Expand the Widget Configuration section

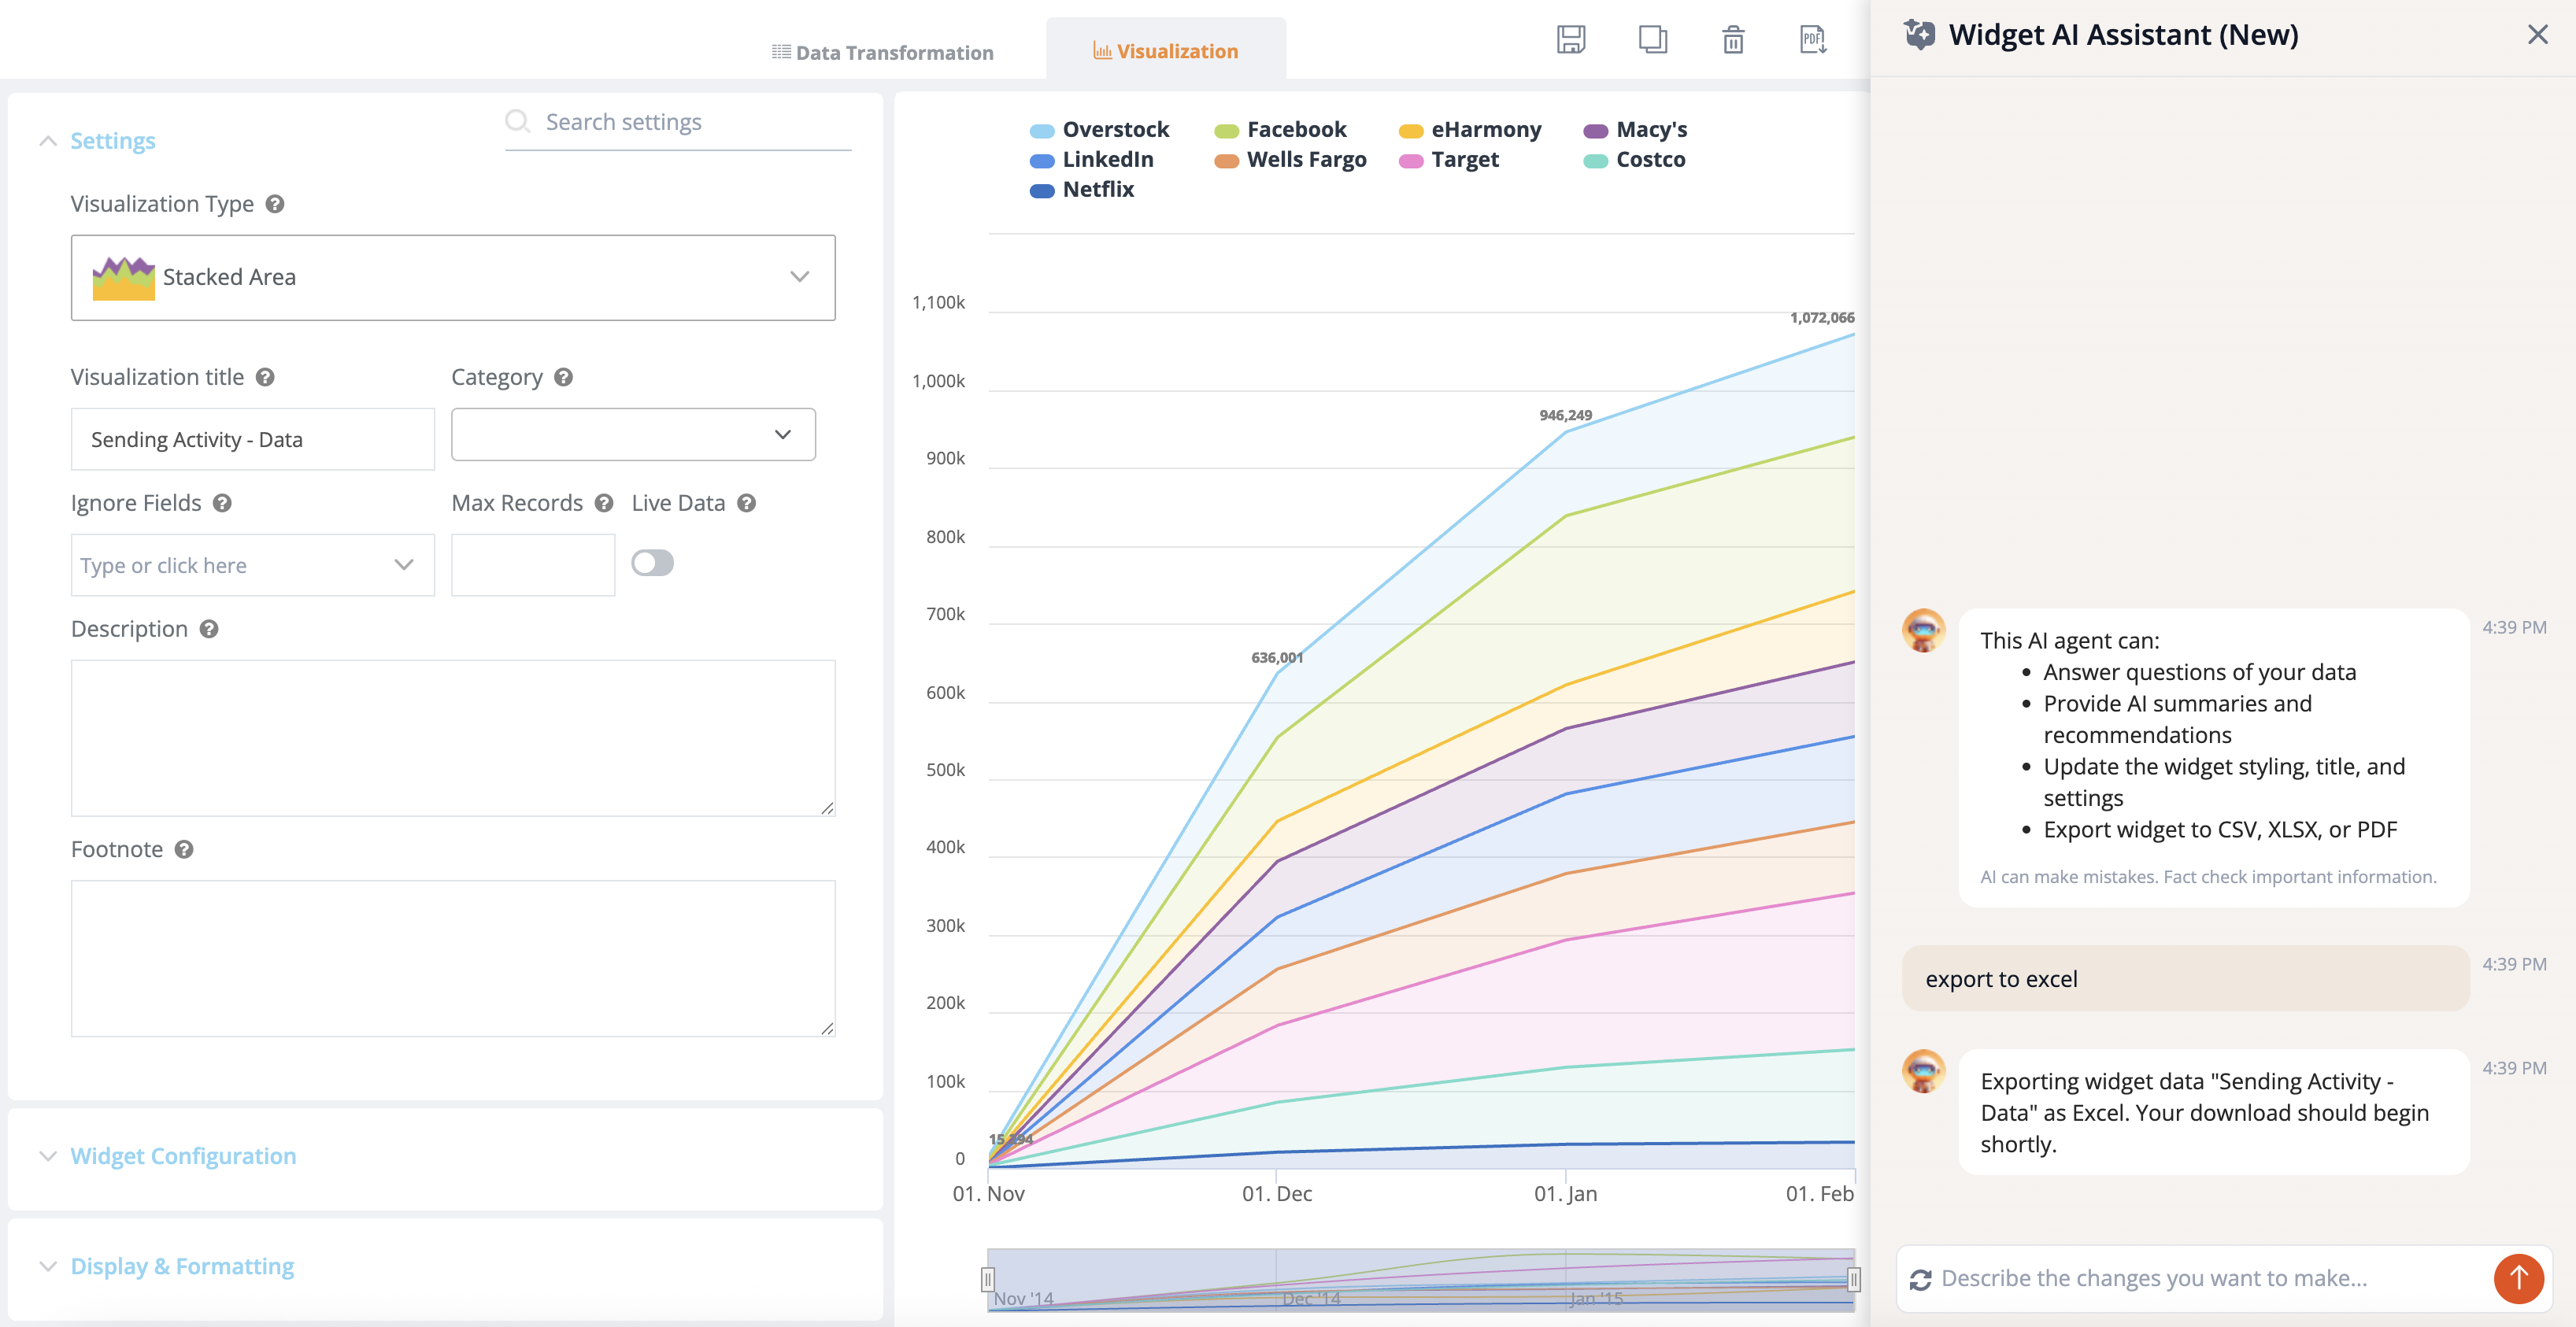pyautogui.click(x=183, y=1156)
